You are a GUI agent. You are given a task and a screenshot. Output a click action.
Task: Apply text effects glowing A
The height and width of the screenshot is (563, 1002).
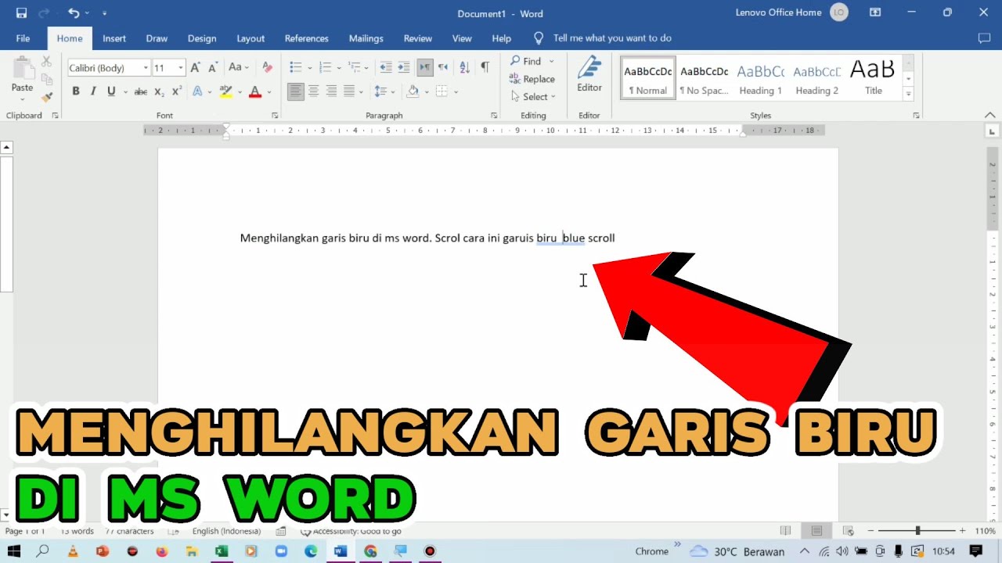tap(197, 91)
